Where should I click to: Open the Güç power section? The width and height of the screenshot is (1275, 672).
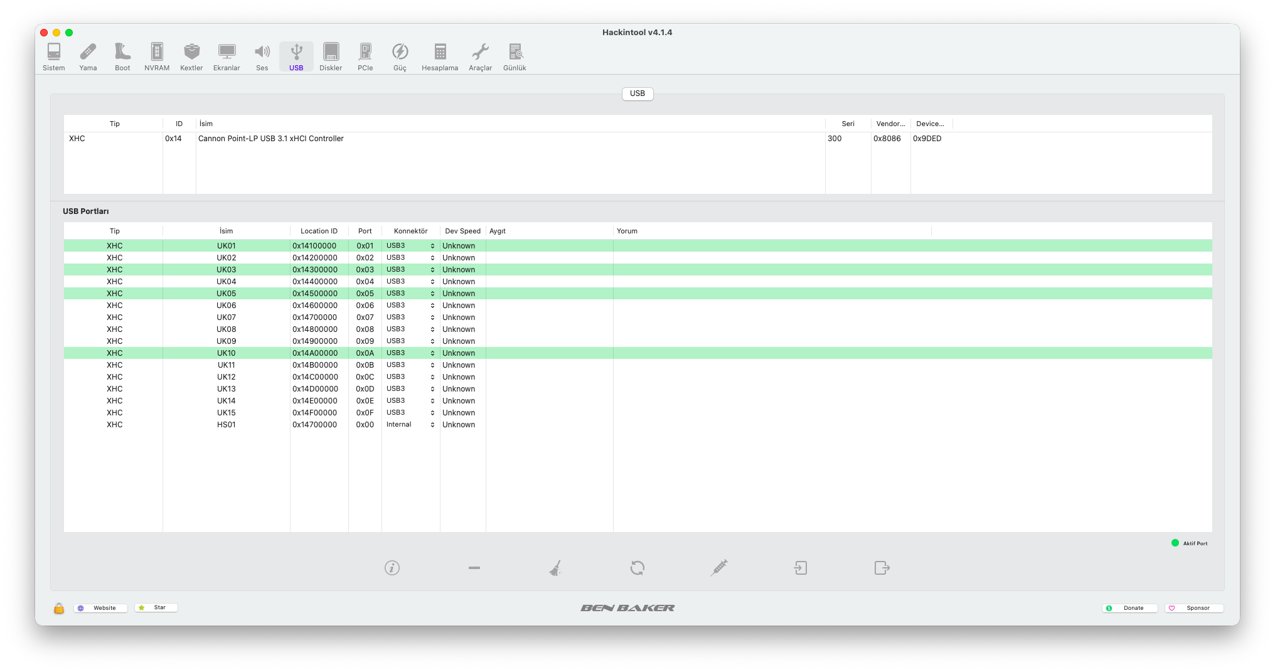click(400, 57)
